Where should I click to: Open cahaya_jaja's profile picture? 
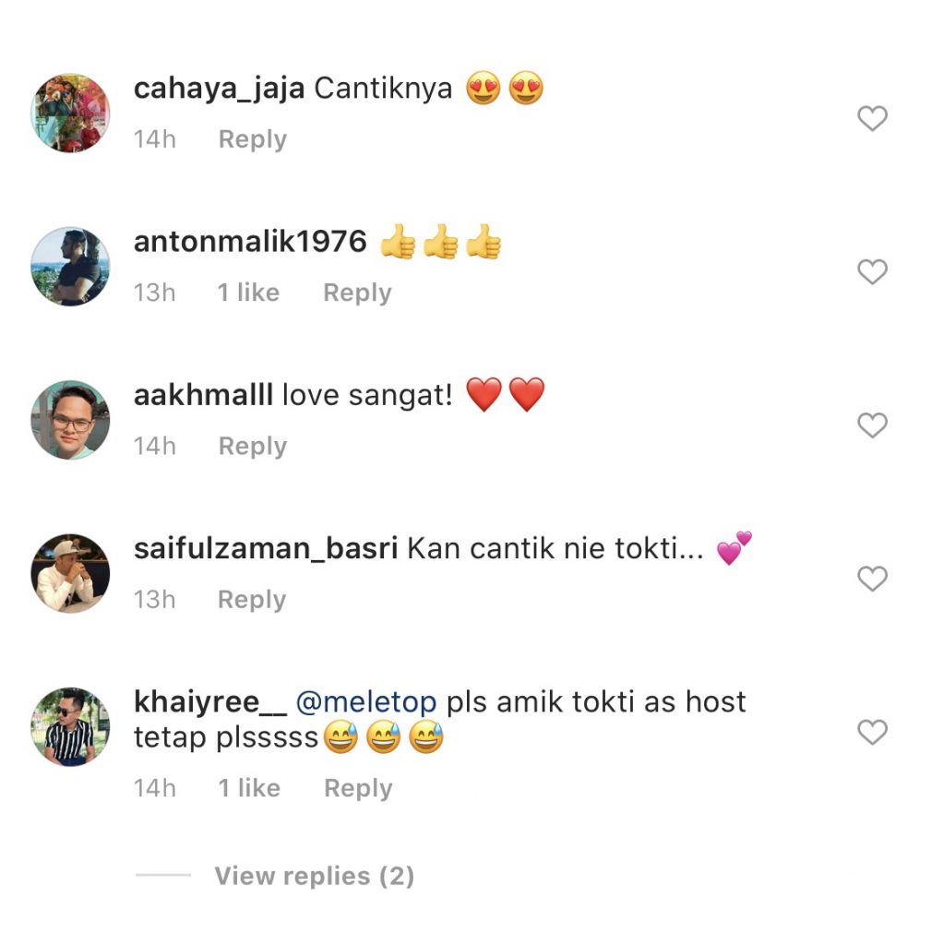coord(70,114)
